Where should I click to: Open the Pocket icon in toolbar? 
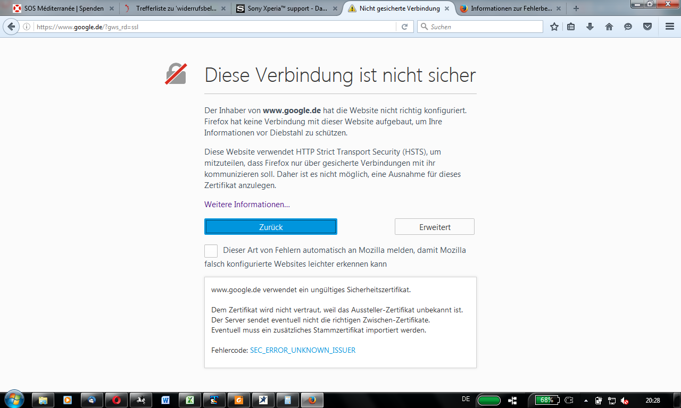click(x=647, y=27)
